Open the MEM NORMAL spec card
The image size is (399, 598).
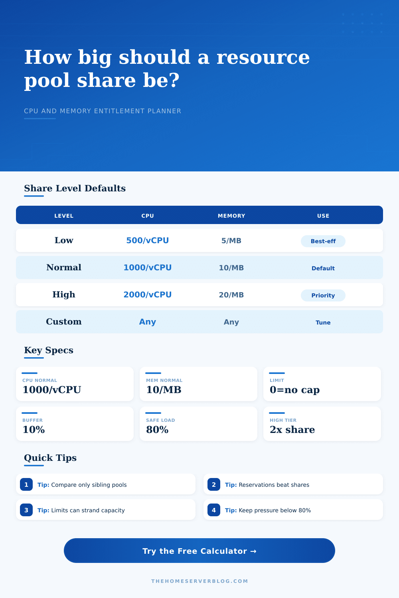pos(198,384)
